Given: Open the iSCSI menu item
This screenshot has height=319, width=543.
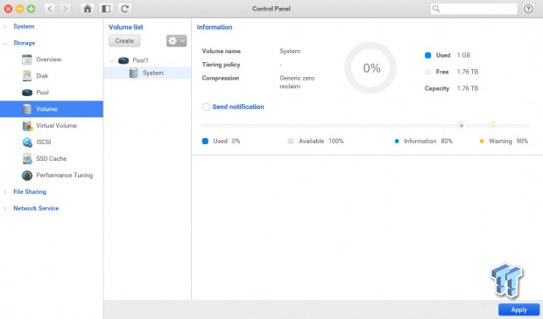Looking at the screenshot, I should (44, 142).
